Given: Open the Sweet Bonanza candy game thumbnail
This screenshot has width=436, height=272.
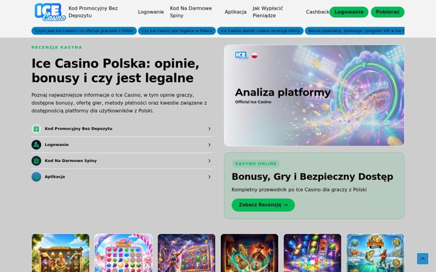Looking at the screenshot, I should (124, 253).
